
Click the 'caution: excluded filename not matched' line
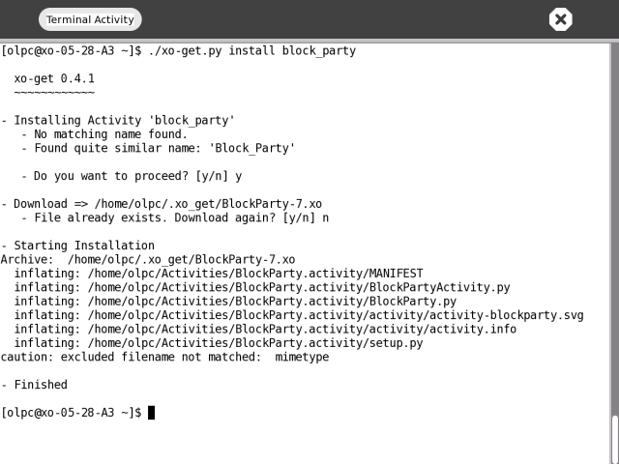pyautogui.click(x=164, y=357)
